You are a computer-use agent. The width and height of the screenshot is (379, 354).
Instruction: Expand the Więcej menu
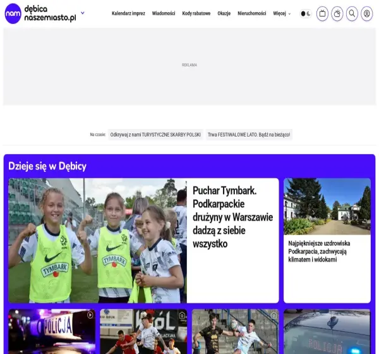[282, 13]
